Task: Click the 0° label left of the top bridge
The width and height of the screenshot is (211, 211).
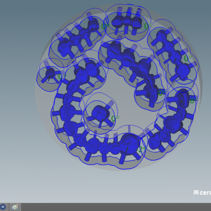Action: (x=105, y=26)
